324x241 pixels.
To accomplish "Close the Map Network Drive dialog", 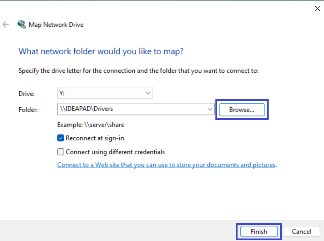I will click(317, 9).
